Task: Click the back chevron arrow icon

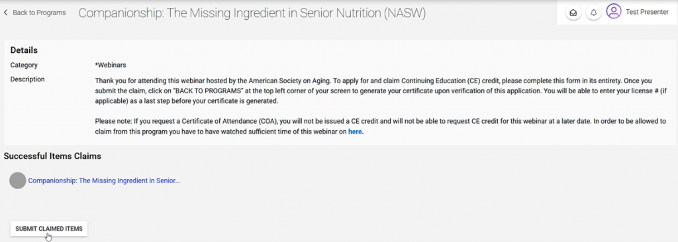Action: (x=5, y=13)
